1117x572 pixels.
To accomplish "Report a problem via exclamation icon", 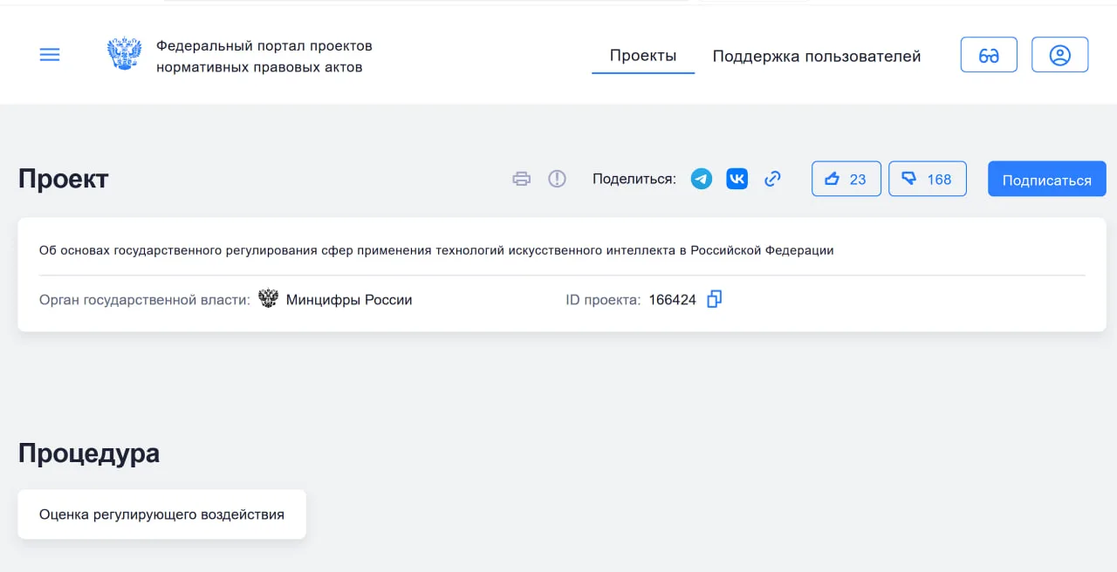I will click(x=557, y=179).
